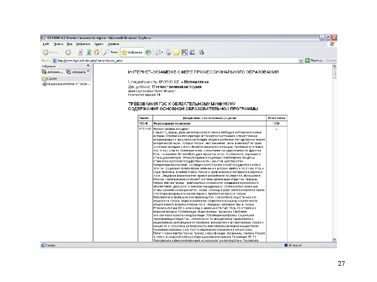Click the vertical scrollbar up arrow
Screen dimensions: 377x282
tap(335, 66)
